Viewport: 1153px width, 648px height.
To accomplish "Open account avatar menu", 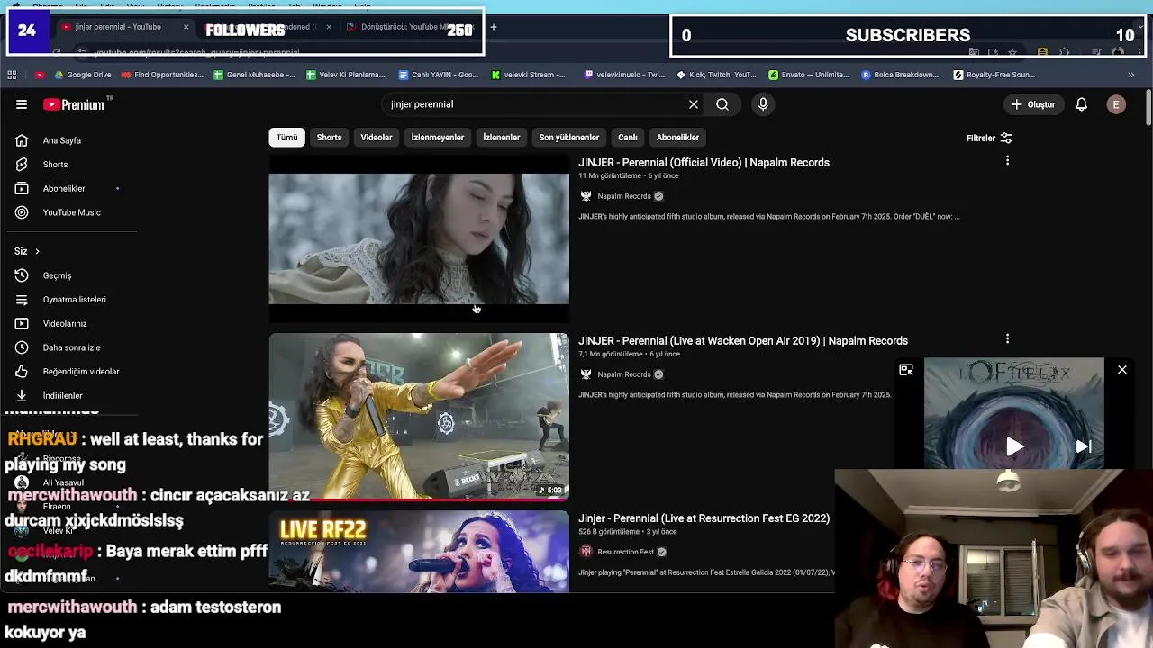I will pyautogui.click(x=1116, y=104).
